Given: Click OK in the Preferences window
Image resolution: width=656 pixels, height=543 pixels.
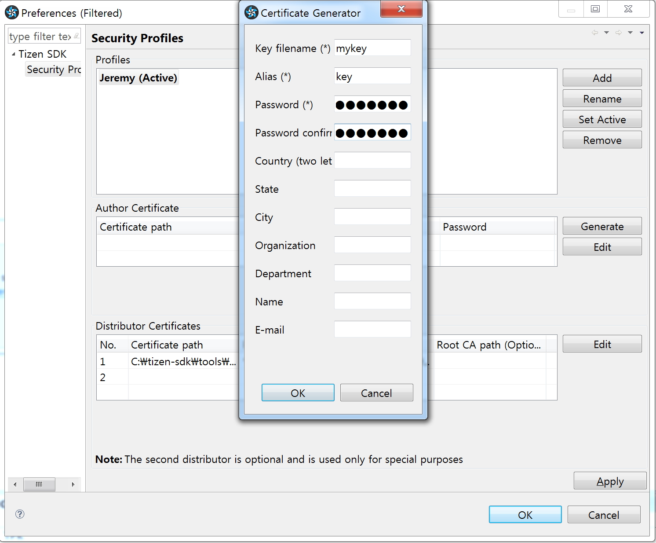Looking at the screenshot, I should click(525, 514).
